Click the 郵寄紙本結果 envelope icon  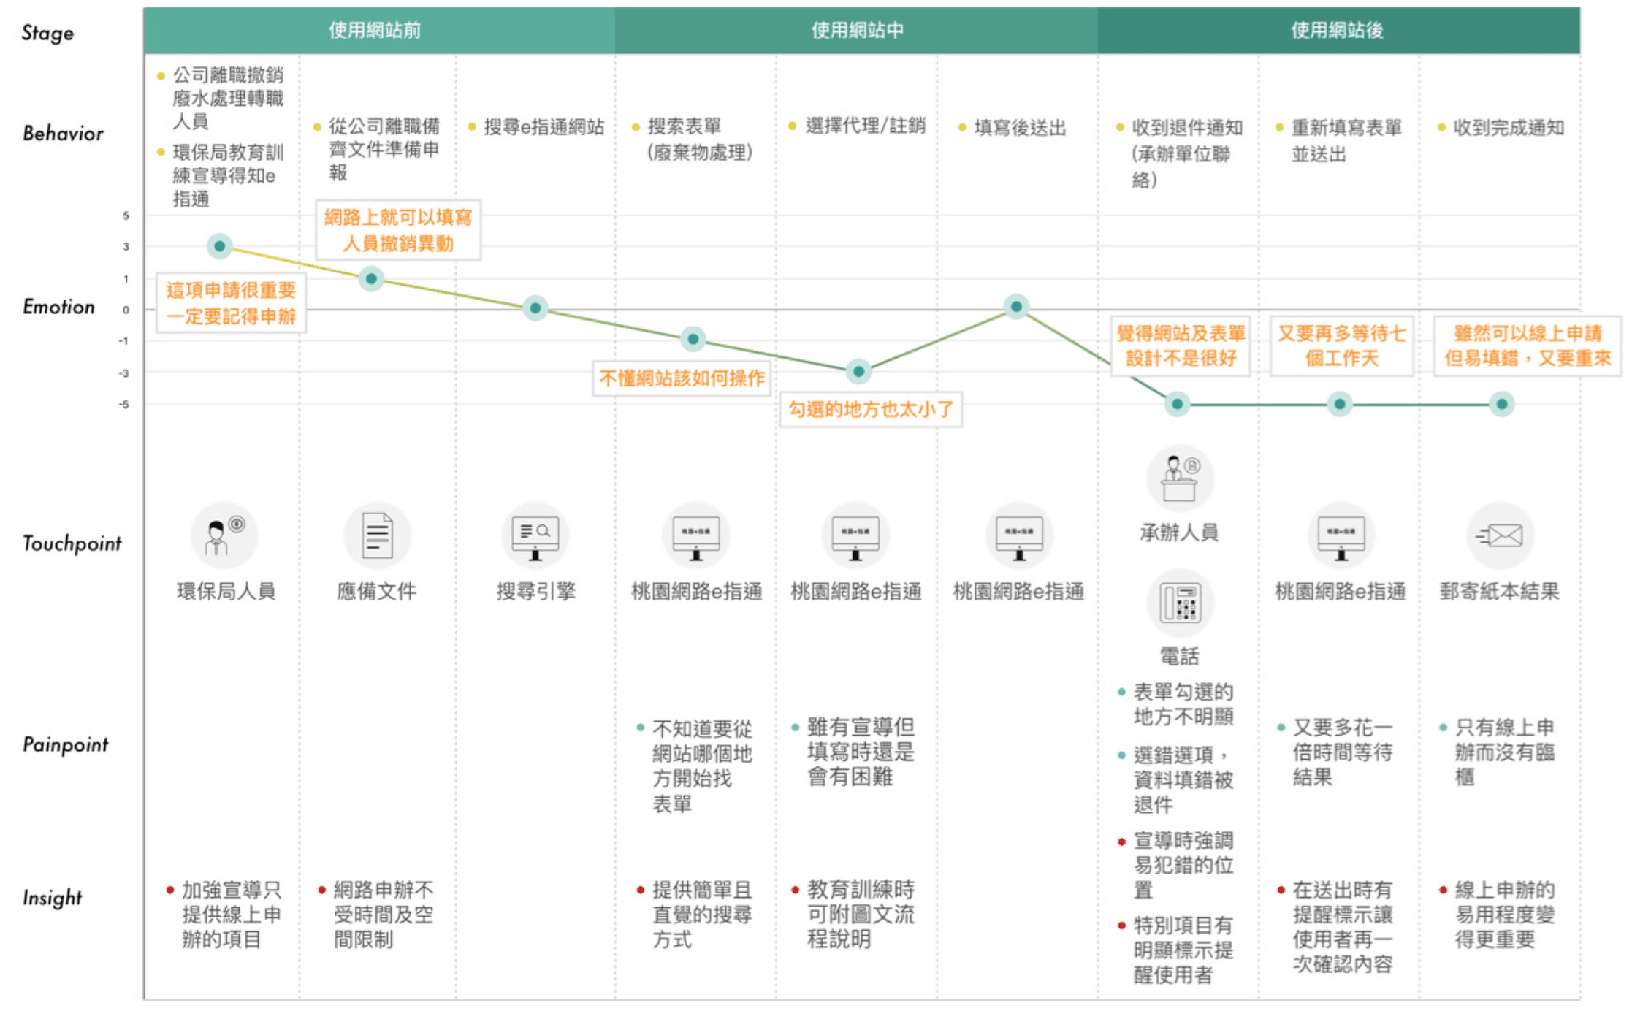1499,535
